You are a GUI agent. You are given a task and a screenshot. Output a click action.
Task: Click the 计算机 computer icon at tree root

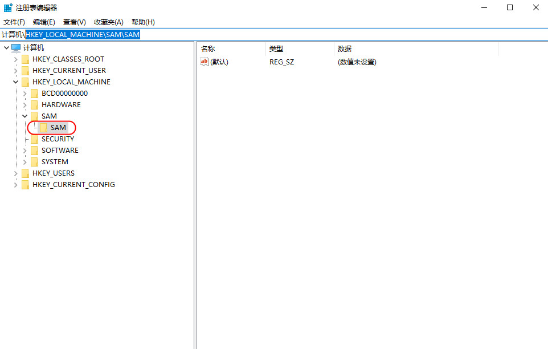tap(15, 47)
